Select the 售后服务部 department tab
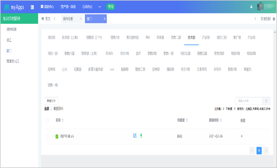 coord(132,38)
